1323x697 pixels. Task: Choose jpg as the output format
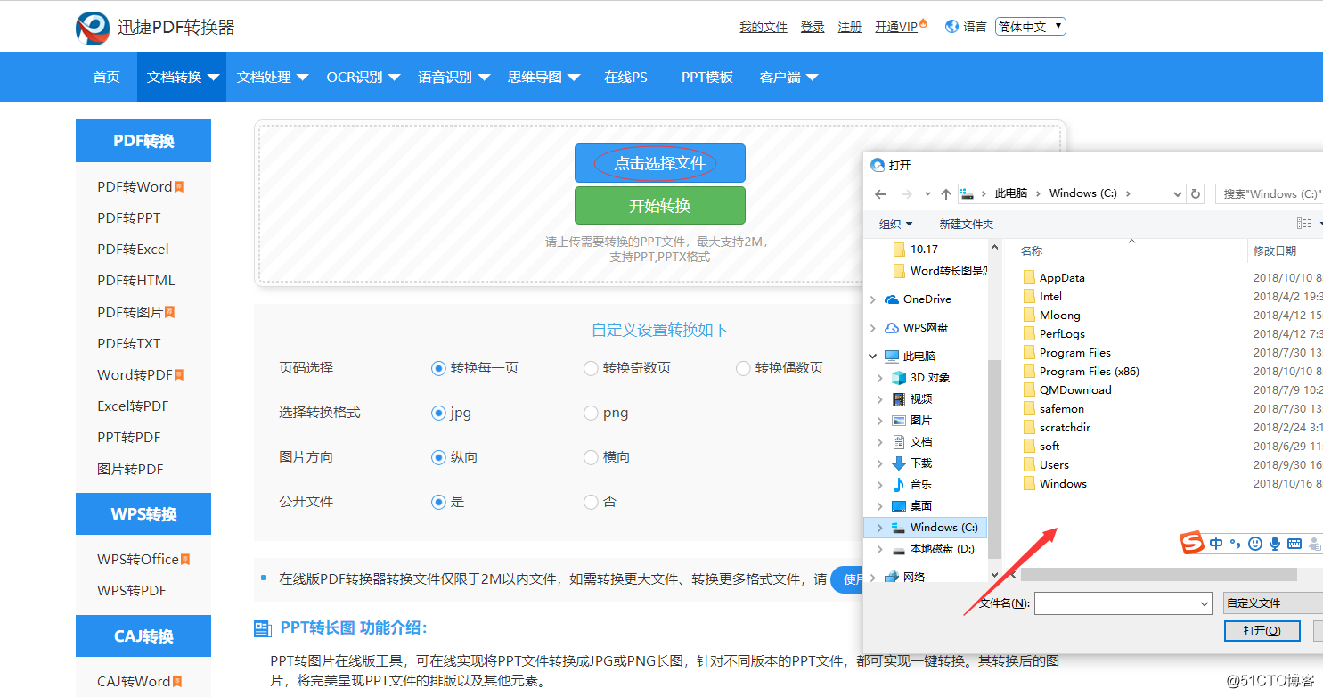(x=437, y=413)
